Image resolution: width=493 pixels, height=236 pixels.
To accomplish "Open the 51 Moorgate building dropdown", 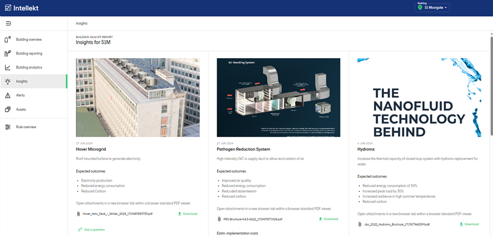I will tap(432, 7).
